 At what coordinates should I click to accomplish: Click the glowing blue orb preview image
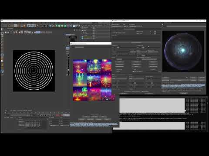point(183,51)
